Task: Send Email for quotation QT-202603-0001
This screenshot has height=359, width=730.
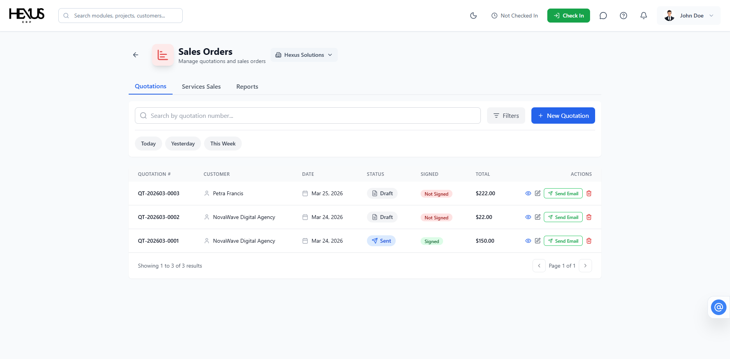Action: (x=563, y=241)
